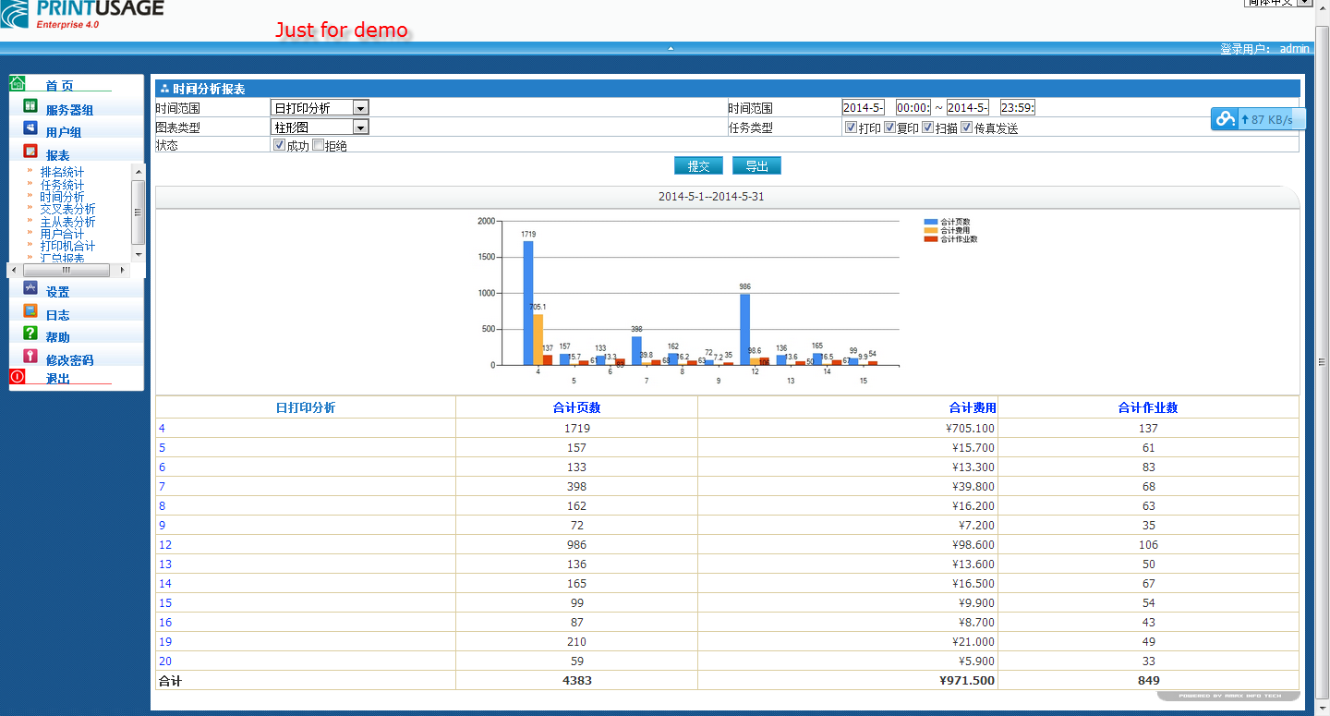Image resolution: width=1330 pixels, height=716 pixels.
Task: Click the blue 986 bar for day 12
Action: pos(745,330)
